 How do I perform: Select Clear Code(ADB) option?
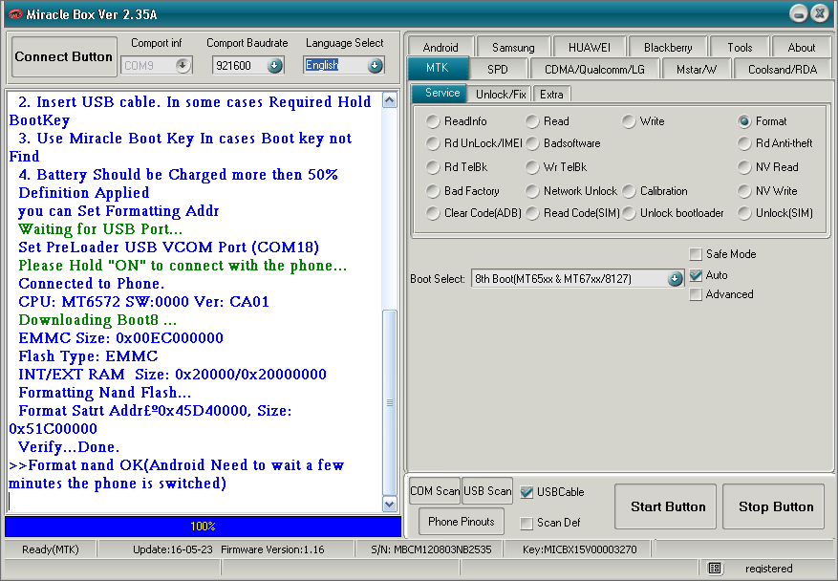coord(432,213)
